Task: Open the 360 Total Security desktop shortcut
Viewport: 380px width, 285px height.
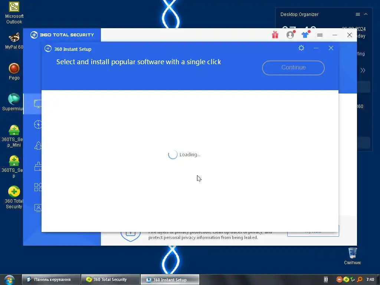Action: pos(14,197)
